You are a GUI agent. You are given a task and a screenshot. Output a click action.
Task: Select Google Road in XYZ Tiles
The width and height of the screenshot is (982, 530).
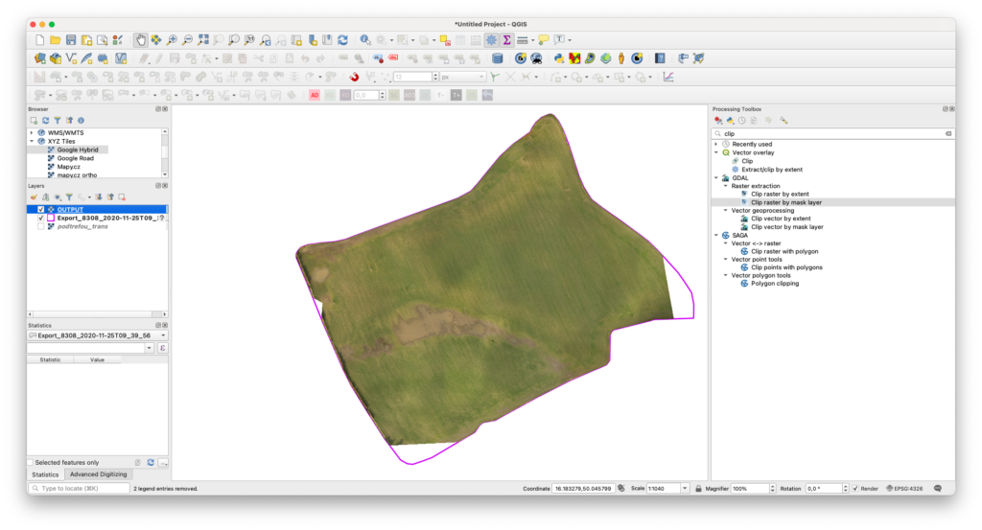76,158
